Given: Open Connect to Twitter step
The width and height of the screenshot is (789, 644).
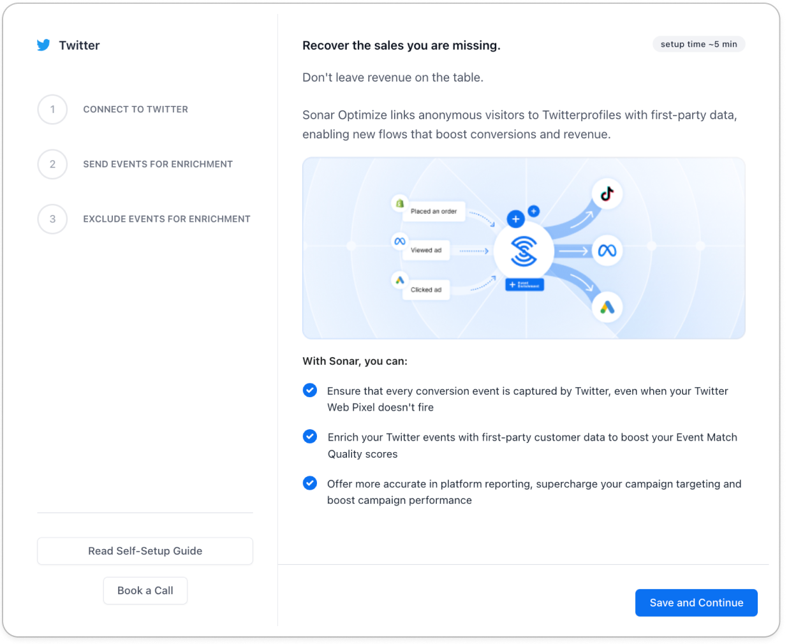Looking at the screenshot, I should [135, 110].
